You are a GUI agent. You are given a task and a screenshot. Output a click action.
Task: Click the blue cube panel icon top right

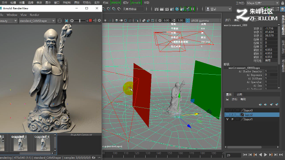click(x=282, y=9)
